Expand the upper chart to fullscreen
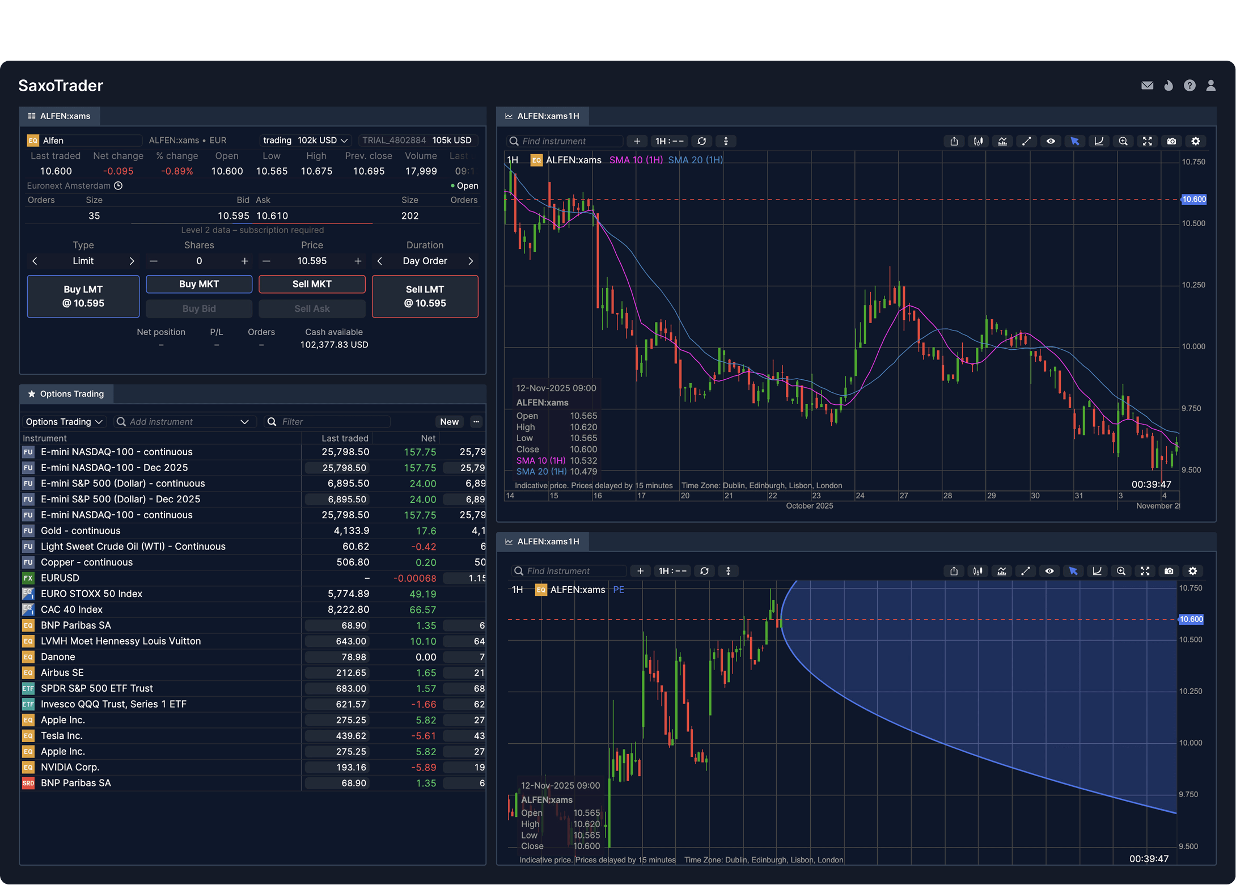Screen dimensions: 1236x885 1148,141
